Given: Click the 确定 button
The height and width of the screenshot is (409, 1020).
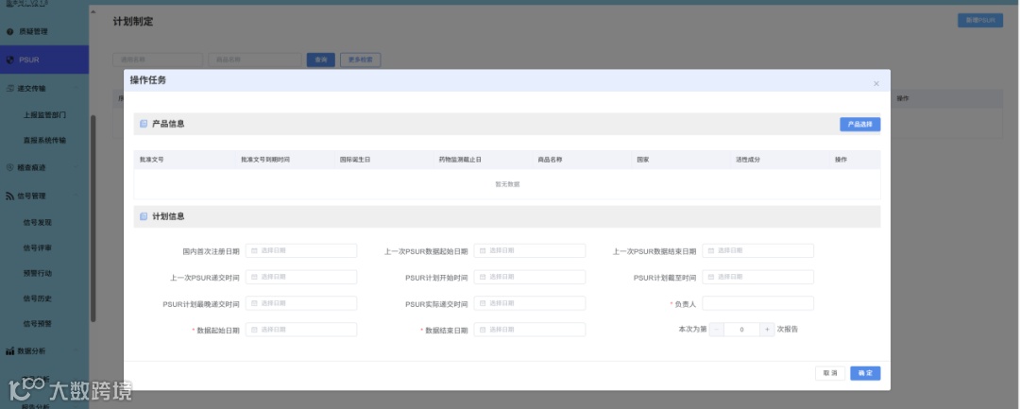Looking at the screenshot, I should pyautogui.click(x=865, y=373).
